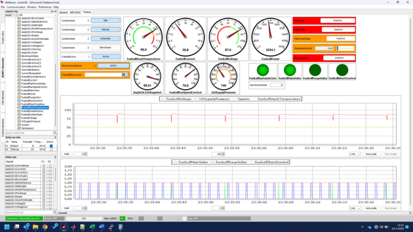This screenshot has width=413, height=232.
Task: Collapse the DAQ List Info panel
Action: 55,137
